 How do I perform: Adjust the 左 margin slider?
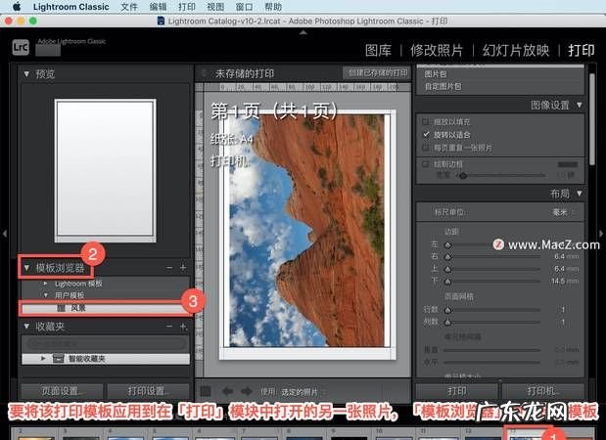pyautogui.click(x=449, y=243)
